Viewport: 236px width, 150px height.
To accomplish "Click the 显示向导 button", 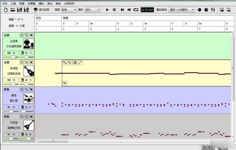I will point(41,10).
